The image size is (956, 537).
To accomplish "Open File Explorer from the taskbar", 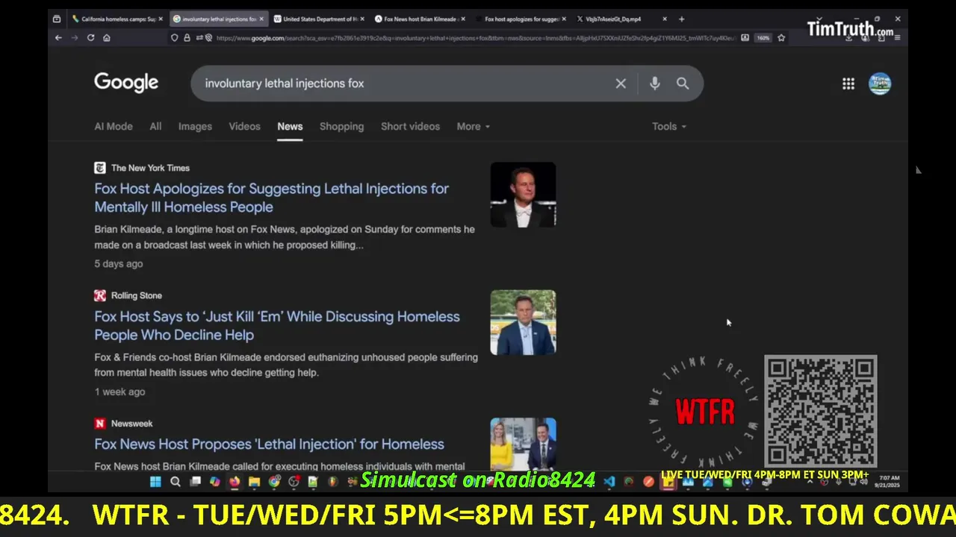I will [254, 482].
